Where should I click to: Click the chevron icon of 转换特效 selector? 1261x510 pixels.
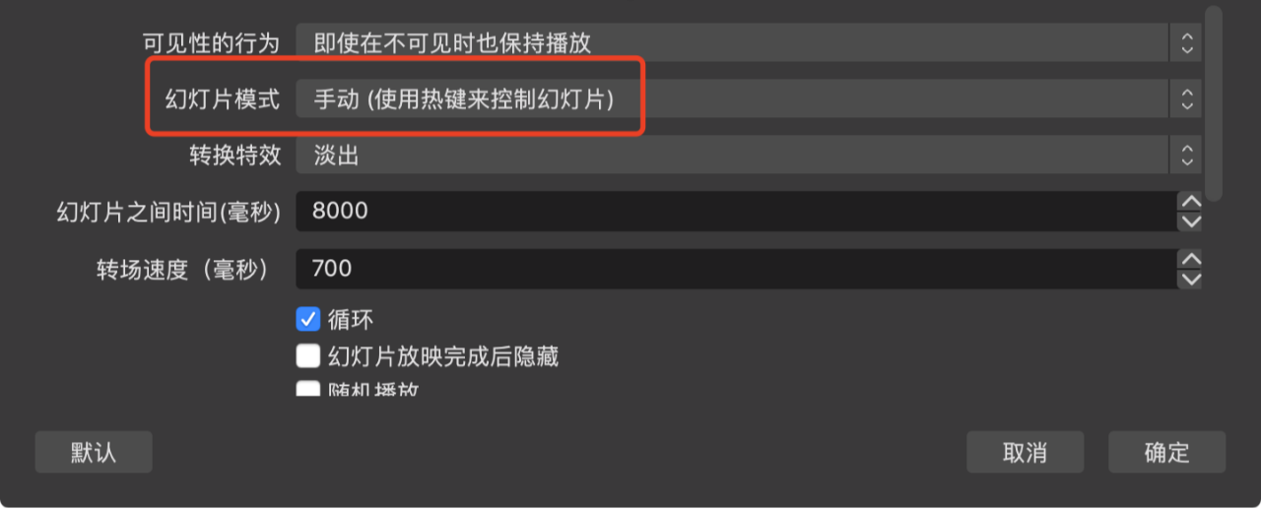1186,155
